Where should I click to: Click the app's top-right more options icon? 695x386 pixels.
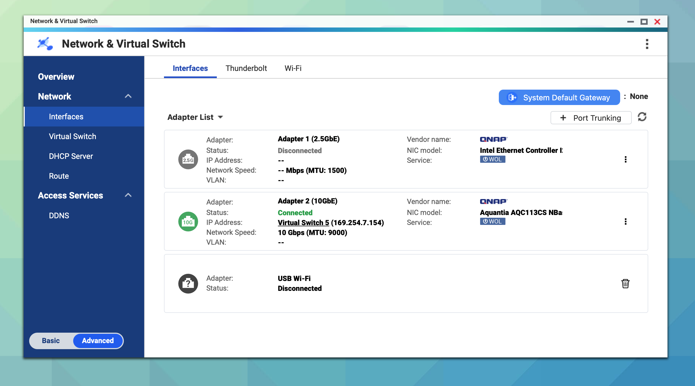pos(647,44)
